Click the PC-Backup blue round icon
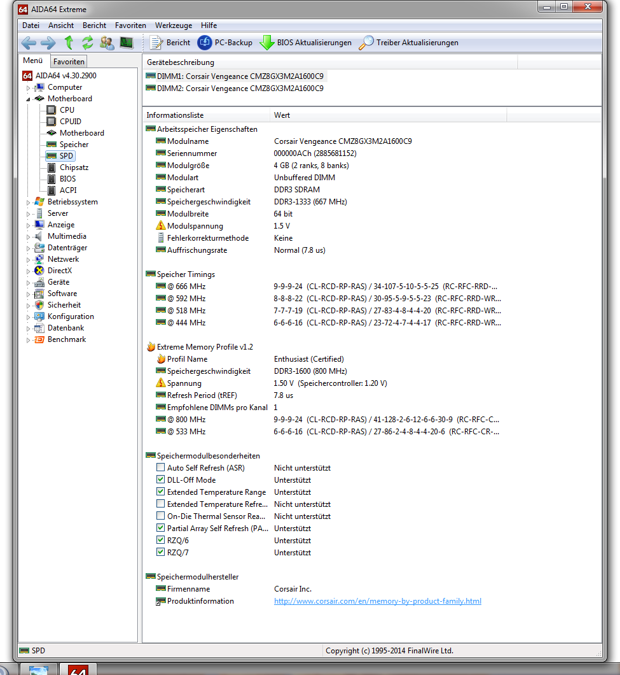Viewport: 620px width, 675px height. coord(205,43)
